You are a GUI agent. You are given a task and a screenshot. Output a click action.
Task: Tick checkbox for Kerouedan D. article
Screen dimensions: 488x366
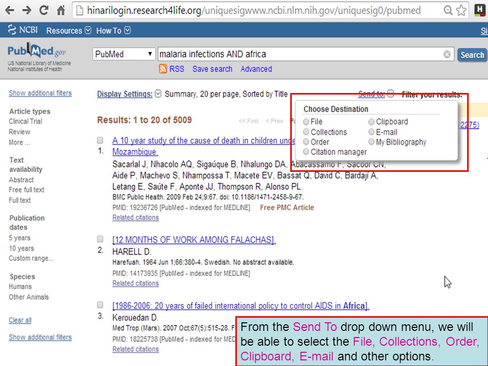(x=100, y=304)
